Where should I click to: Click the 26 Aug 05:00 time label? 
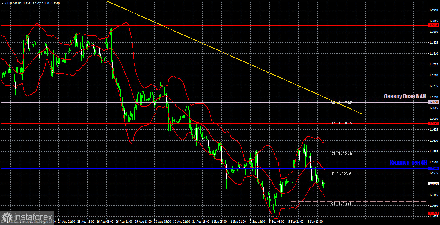coord(106,222)
